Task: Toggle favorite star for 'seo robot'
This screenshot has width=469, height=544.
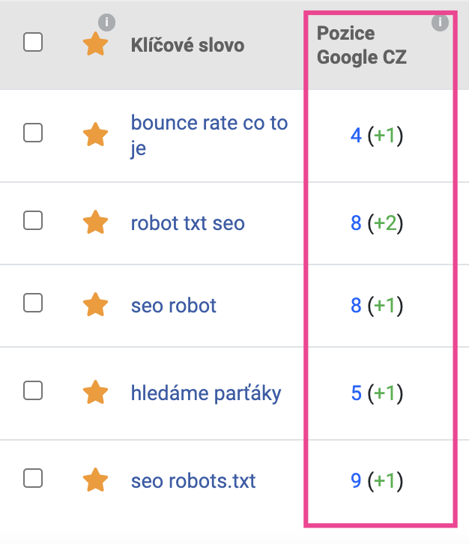Action: pyautogui.click(x=95, y=304)
